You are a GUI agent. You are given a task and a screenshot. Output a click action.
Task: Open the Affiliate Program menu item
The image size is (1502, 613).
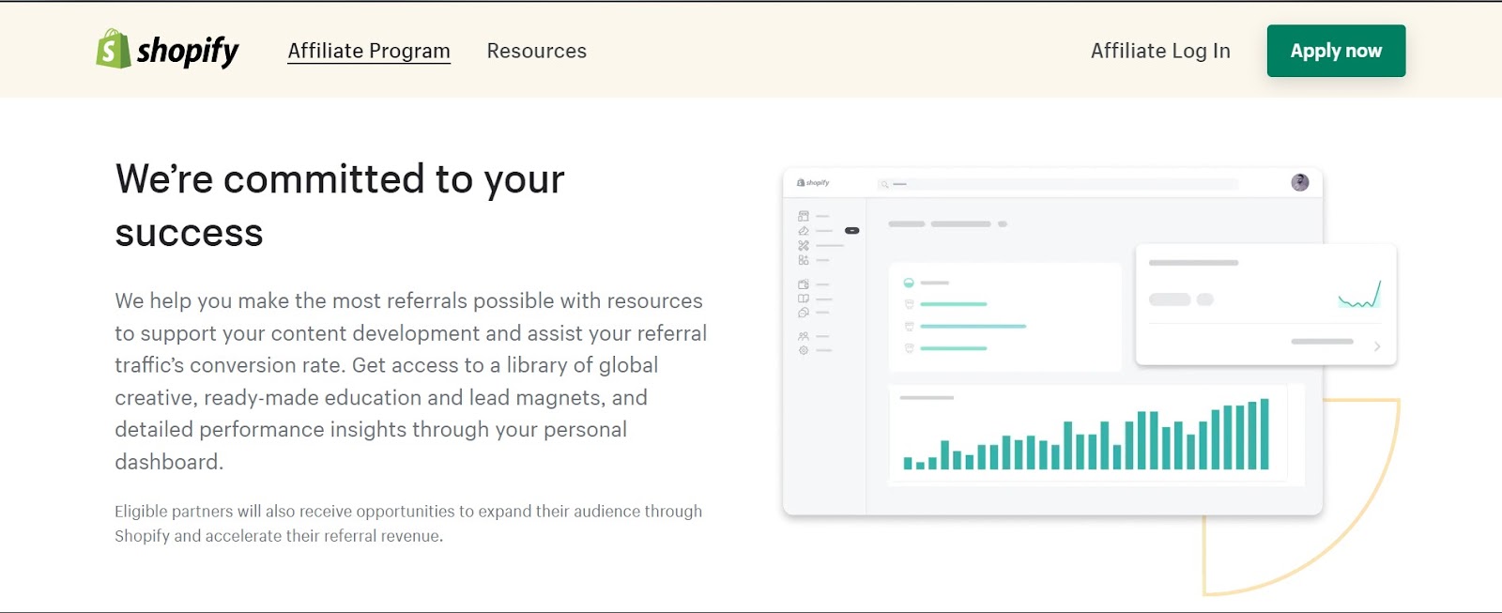tap(369, 51)
